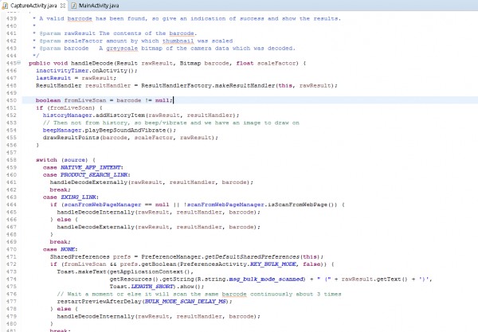
Task: Click lastResult on line 447
Action: point(53,78)
